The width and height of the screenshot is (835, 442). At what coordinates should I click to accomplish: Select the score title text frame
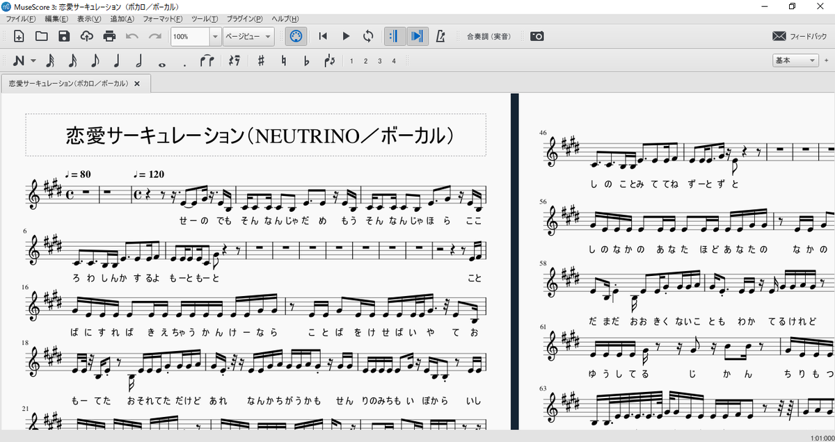(256, 135)
